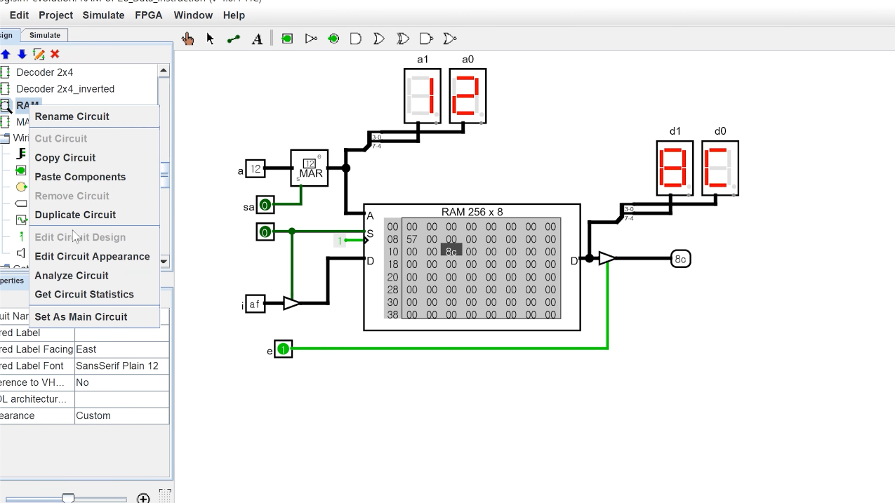Add a NAND gate from toolbar
Image resolution: width=895 pixels, height=503 pixels.
(426, 39)
